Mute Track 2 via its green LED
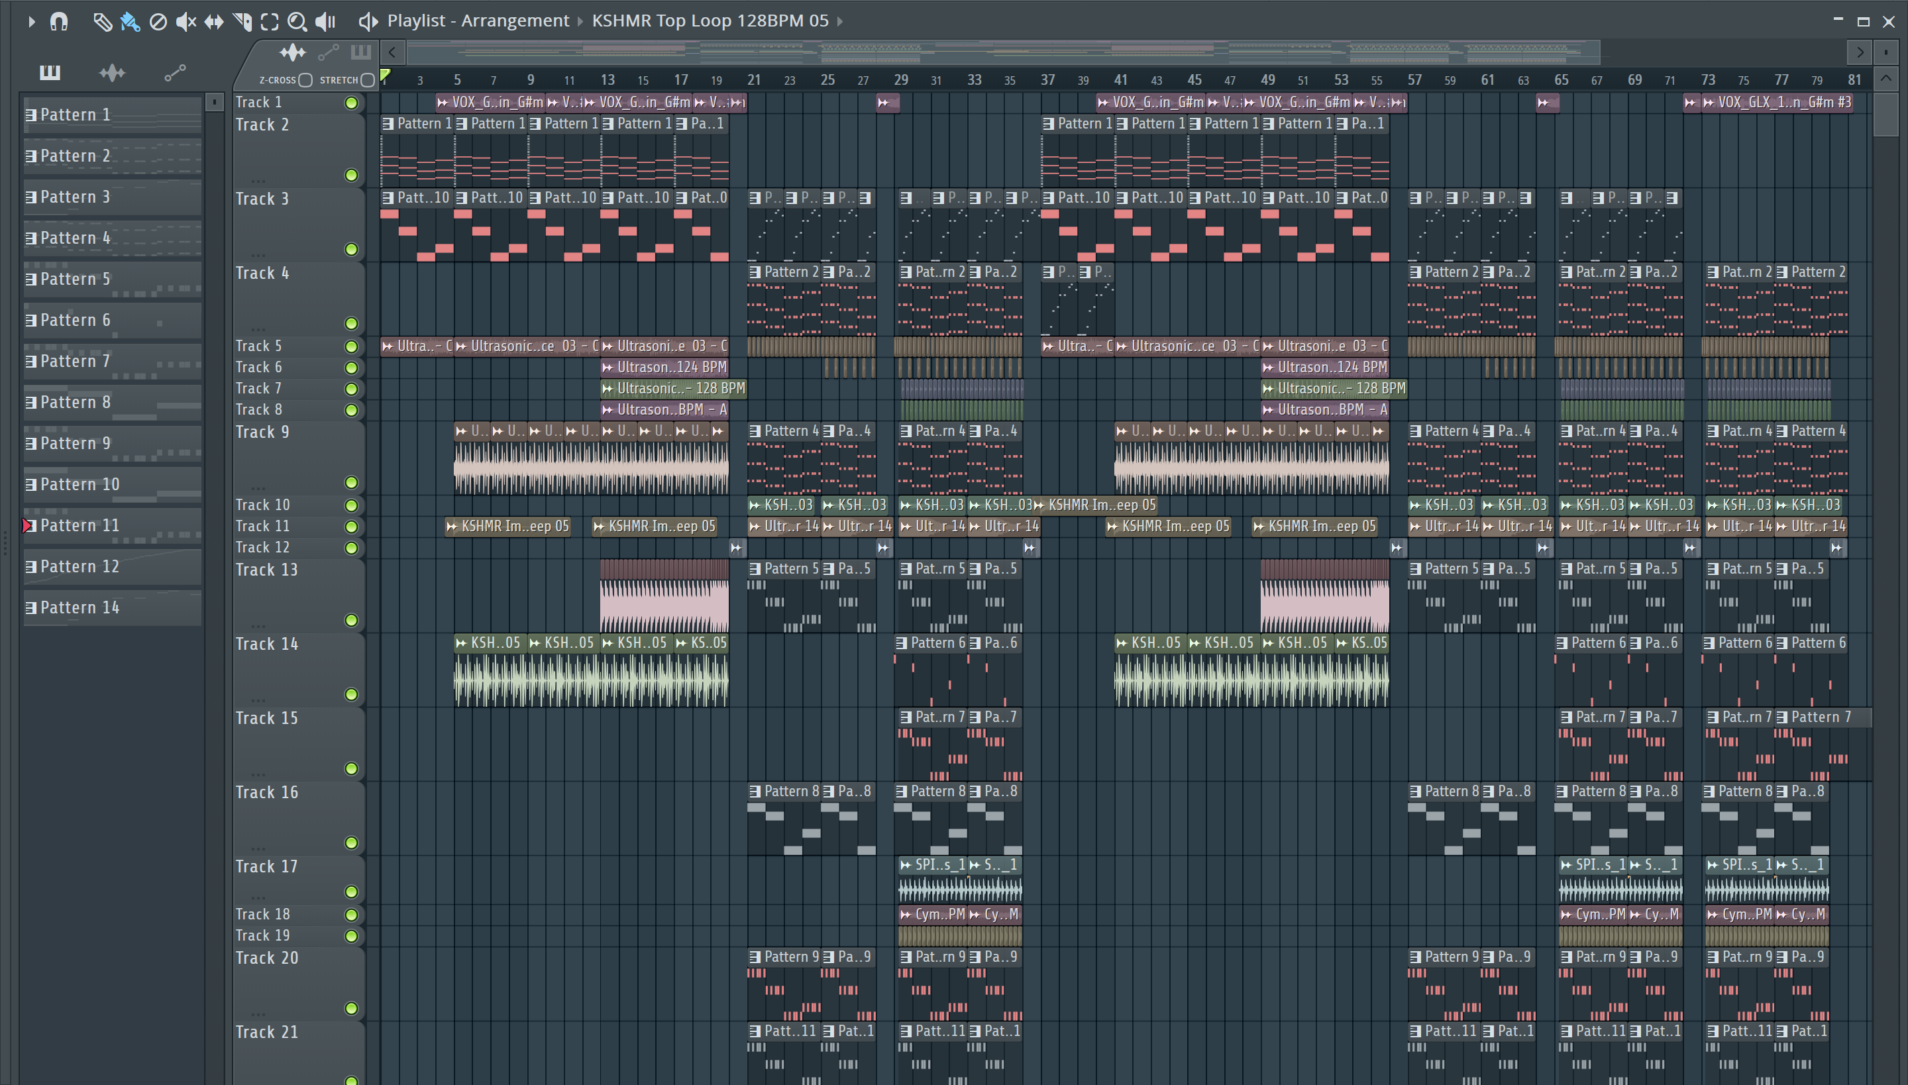The width and height of the screenshot is (1908, 1085). click(351, 175)
